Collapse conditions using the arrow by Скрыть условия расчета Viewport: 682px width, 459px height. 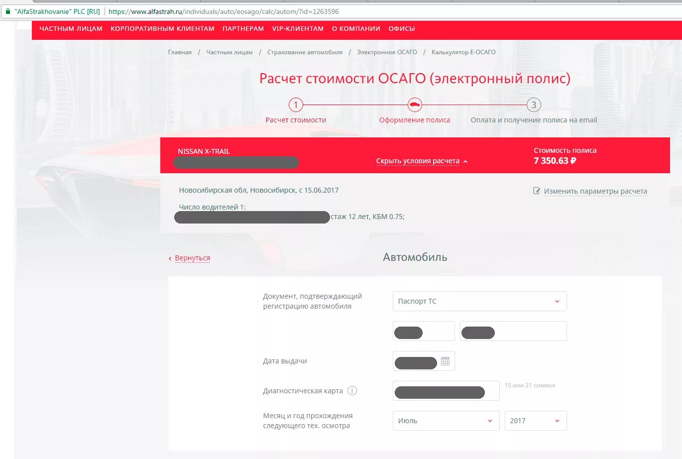coord(465,161)
